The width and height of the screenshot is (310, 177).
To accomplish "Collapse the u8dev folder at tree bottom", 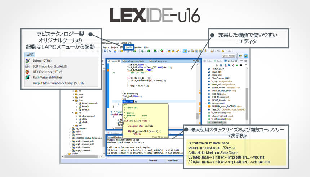I will (67, 154).
